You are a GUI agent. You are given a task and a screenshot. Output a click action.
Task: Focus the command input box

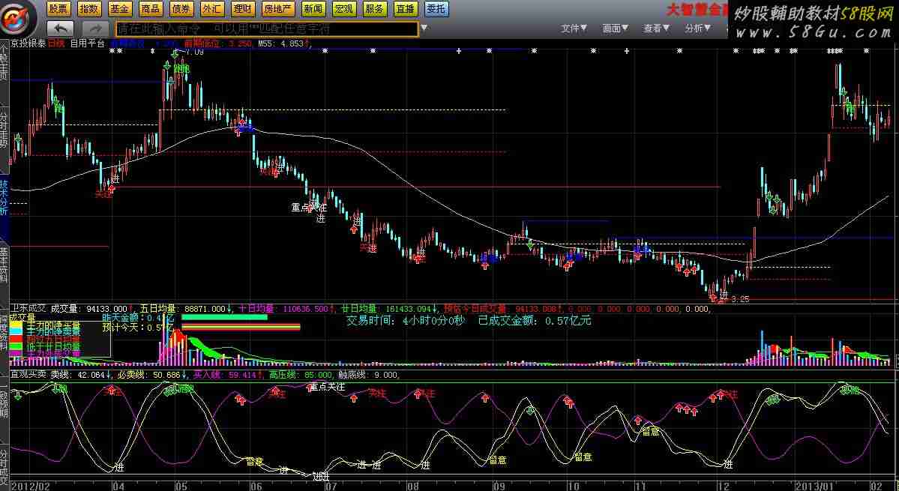(267, 28)
